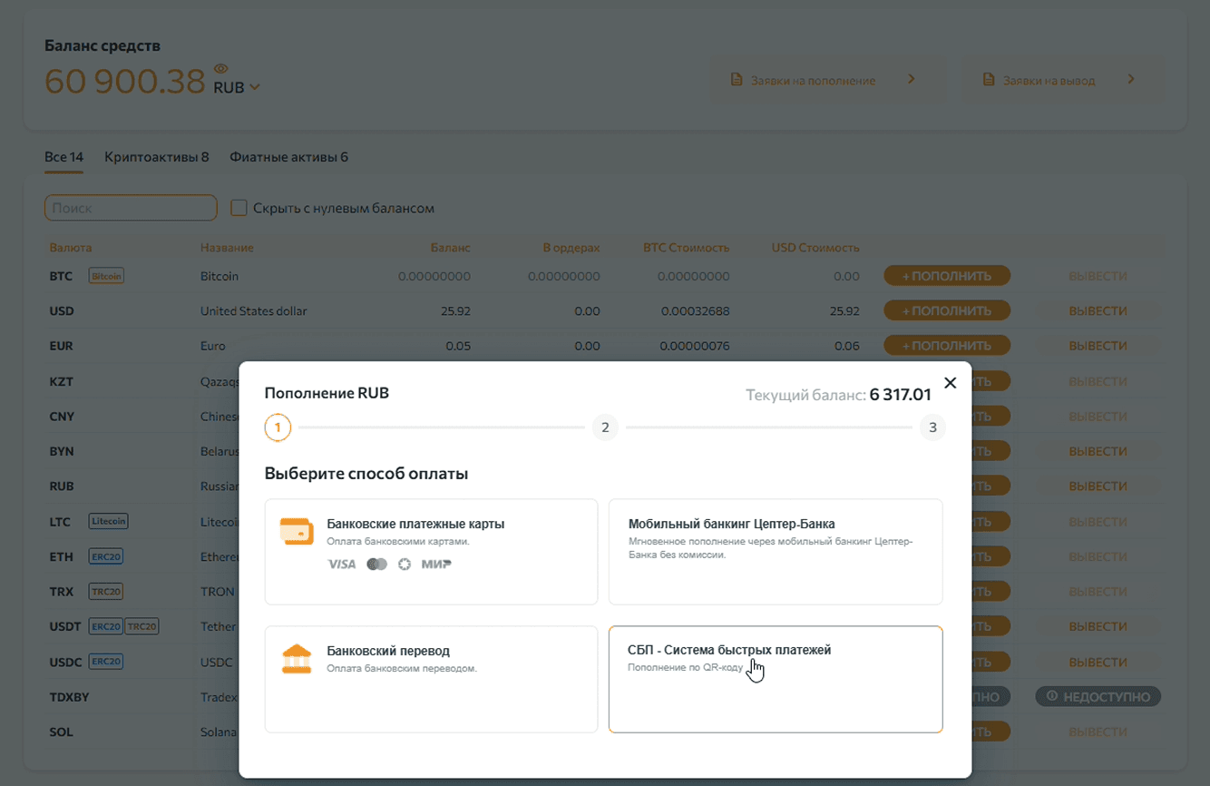Click the Litecoin badge next to LTC
This screenshot has width=1210, height=786.
109,522
